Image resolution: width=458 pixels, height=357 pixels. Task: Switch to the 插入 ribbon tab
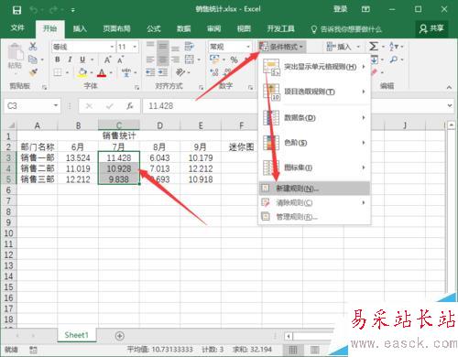tap(80, 29)
